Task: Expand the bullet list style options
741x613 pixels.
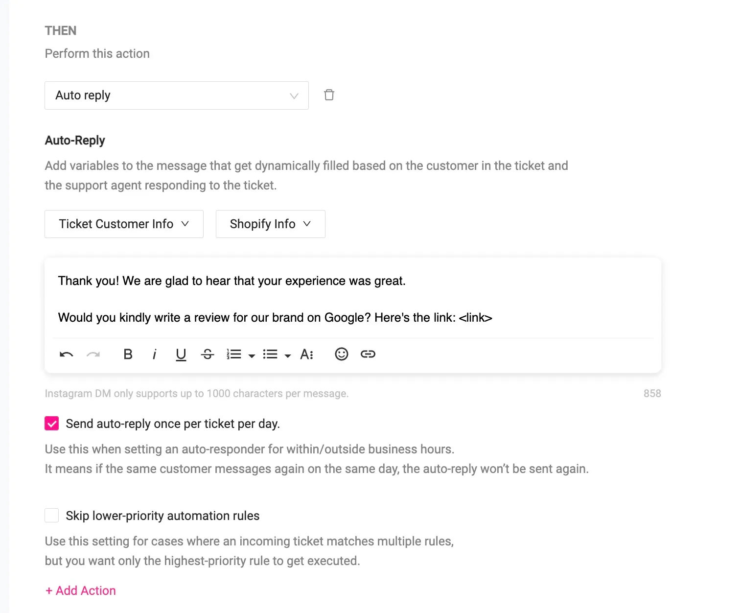Action: point(288,355)
